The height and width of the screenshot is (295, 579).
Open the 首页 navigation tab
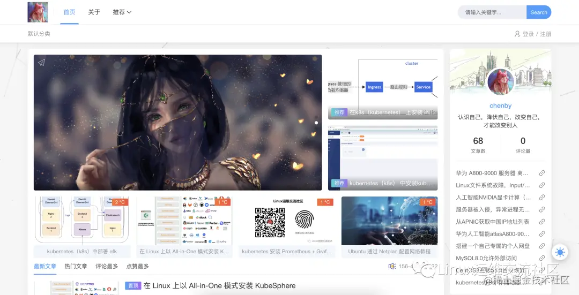[x=69, y=12]
